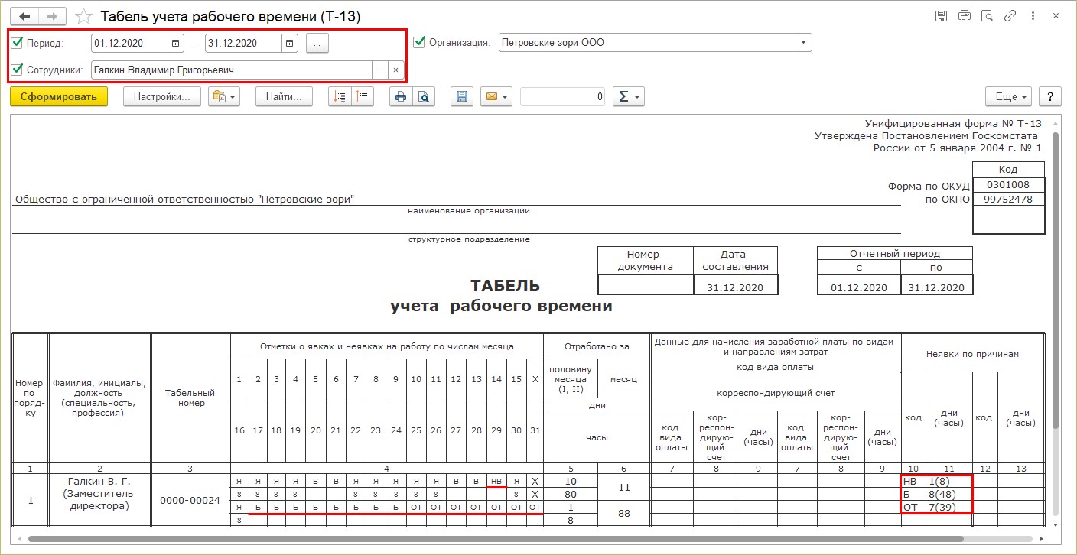Open print preview icon in title bar
The image size is (1077, 555).
click(988, 16)
